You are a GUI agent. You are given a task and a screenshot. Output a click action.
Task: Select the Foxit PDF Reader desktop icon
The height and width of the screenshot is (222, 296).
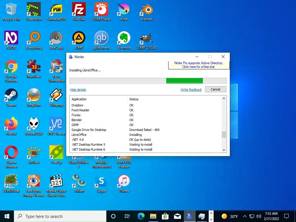click(x=124, y=162)
